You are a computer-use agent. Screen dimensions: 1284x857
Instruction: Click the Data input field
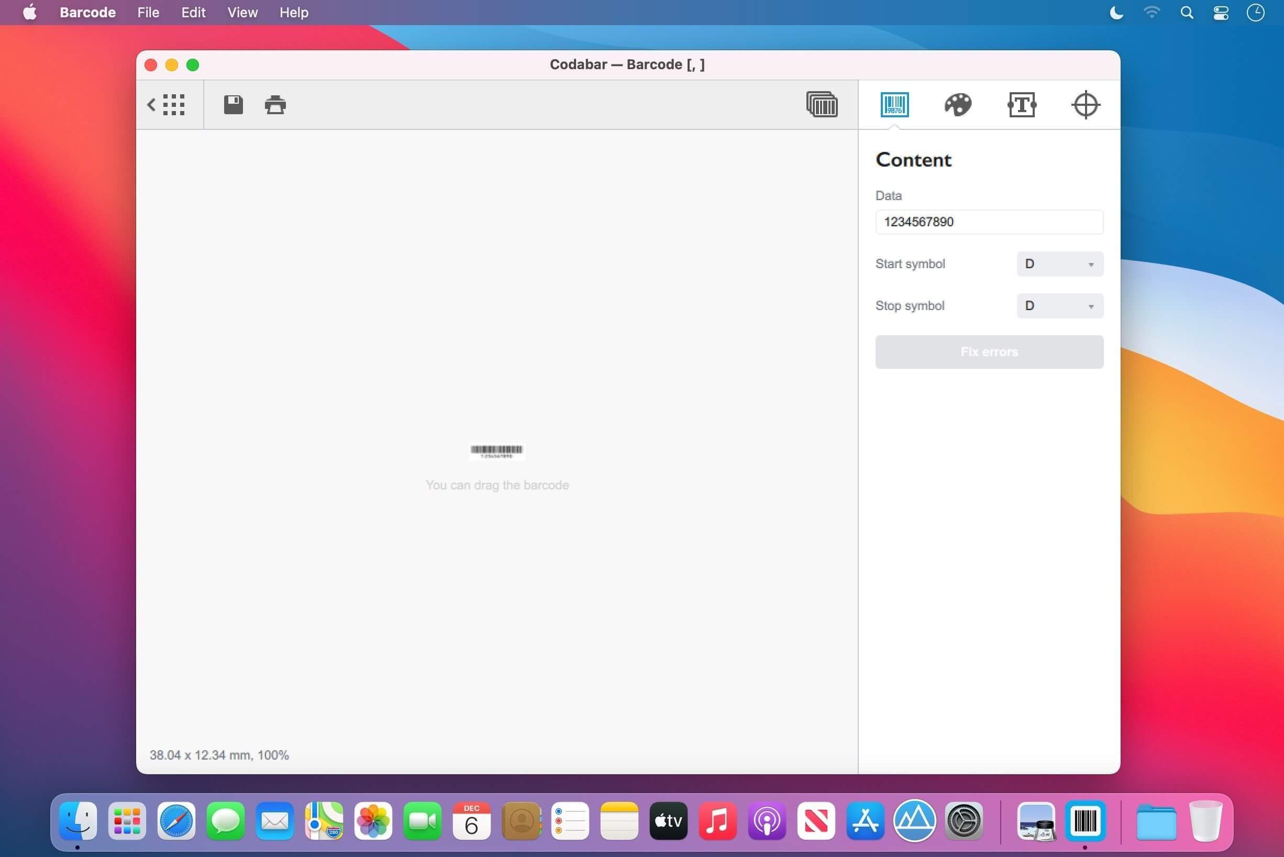[x=989, y=222]
